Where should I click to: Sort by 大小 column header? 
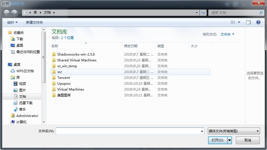point(200,46)
